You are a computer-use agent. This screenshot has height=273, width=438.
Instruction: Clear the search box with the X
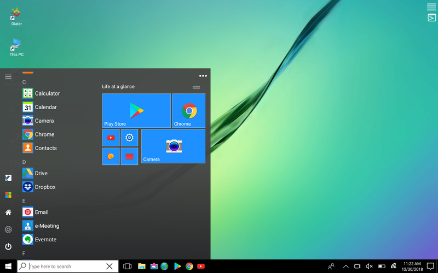[x=109, y=266]
